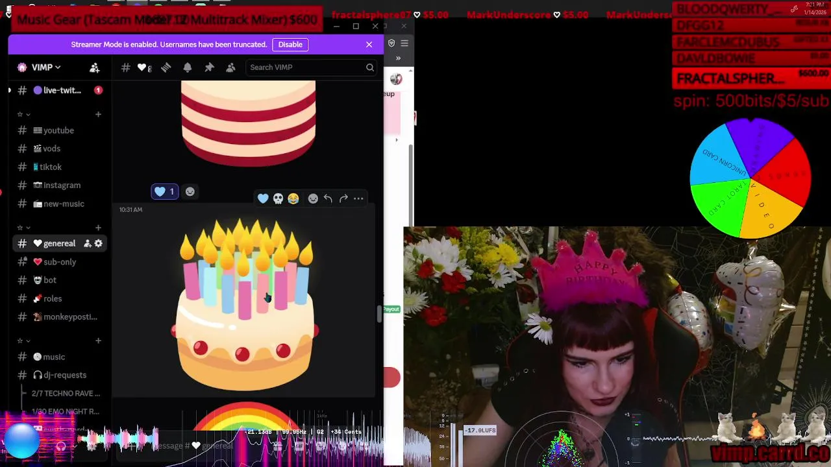React with laughing-crying quick emoji
This screenshot has height=467, width=831.
293,198
